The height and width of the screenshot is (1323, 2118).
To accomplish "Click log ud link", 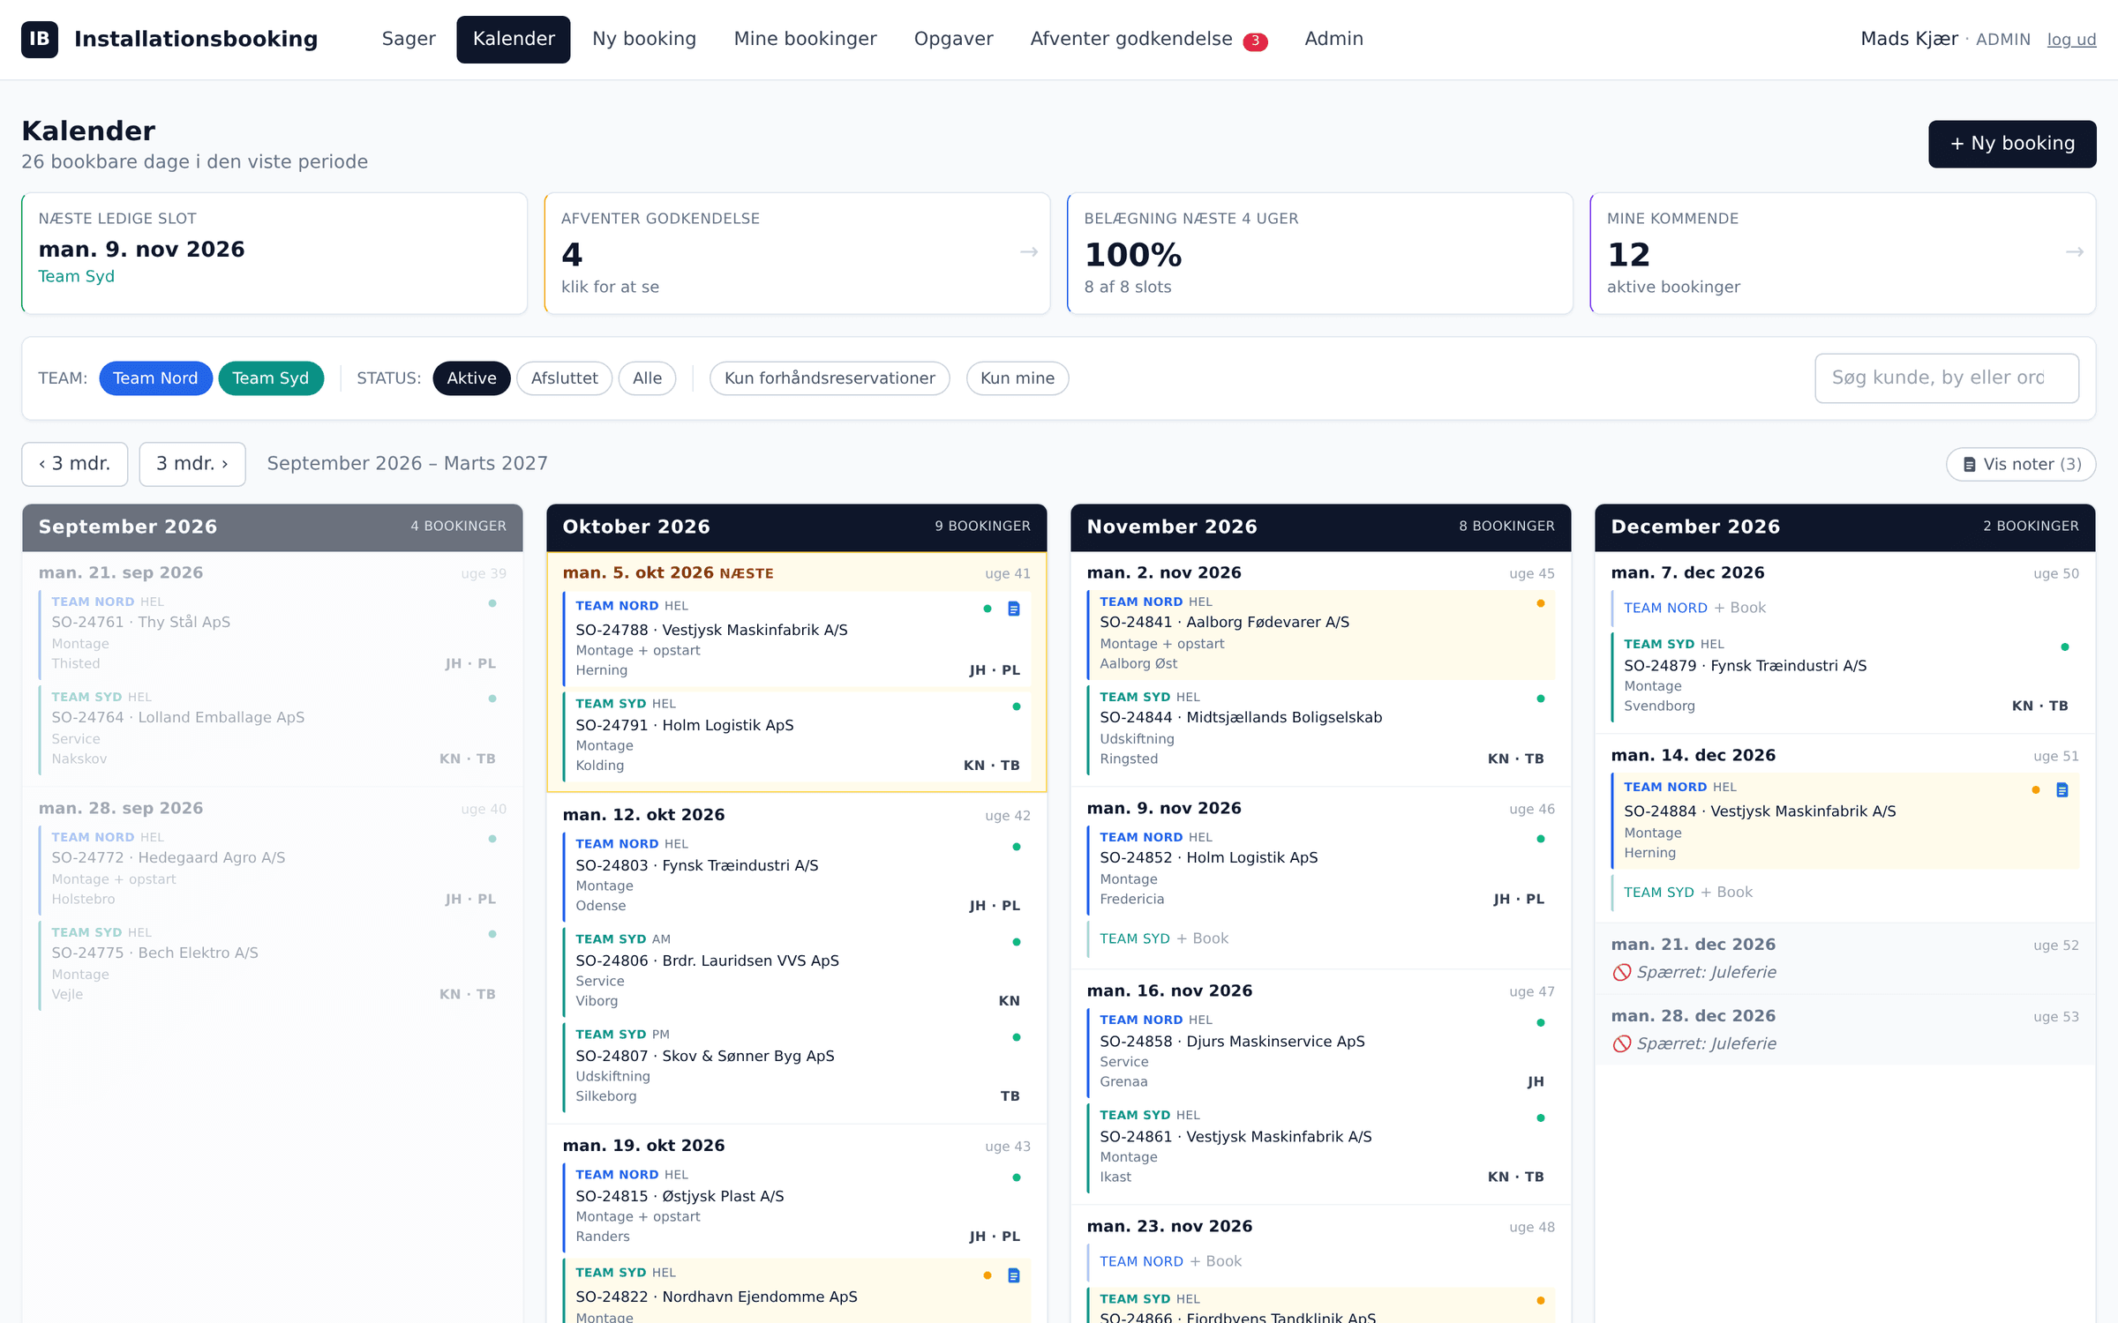I will (2071, 40).
